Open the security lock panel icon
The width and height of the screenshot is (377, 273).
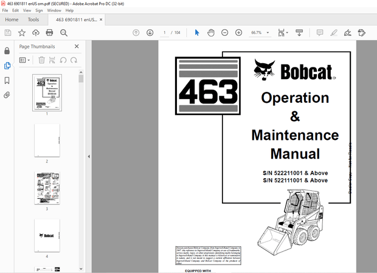tap(7, 50)
